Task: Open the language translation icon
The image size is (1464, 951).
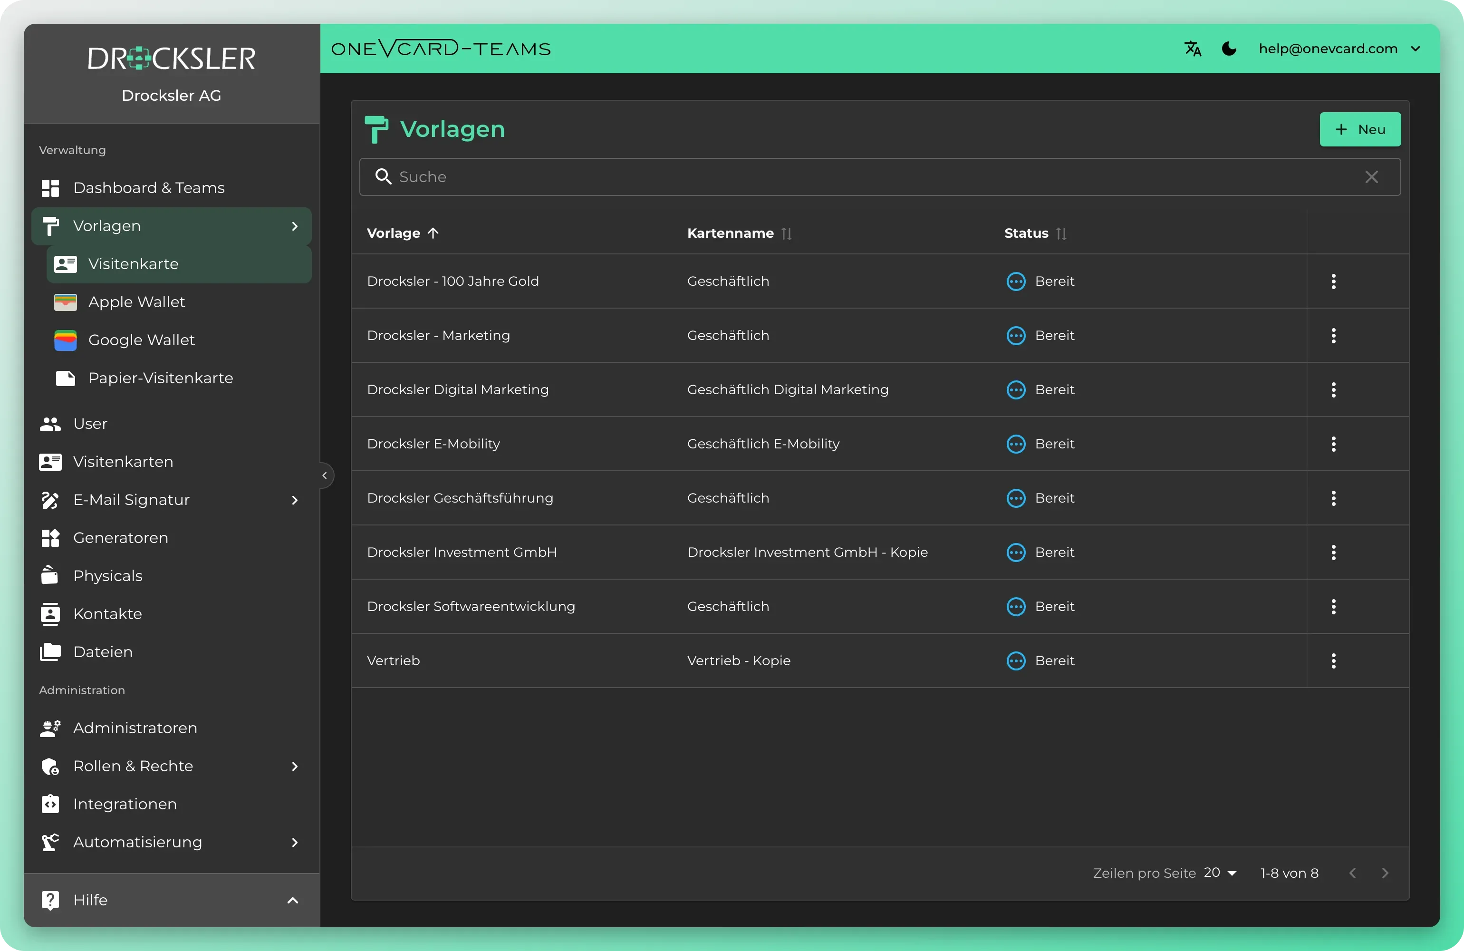Action: (x=1192, y=49)
